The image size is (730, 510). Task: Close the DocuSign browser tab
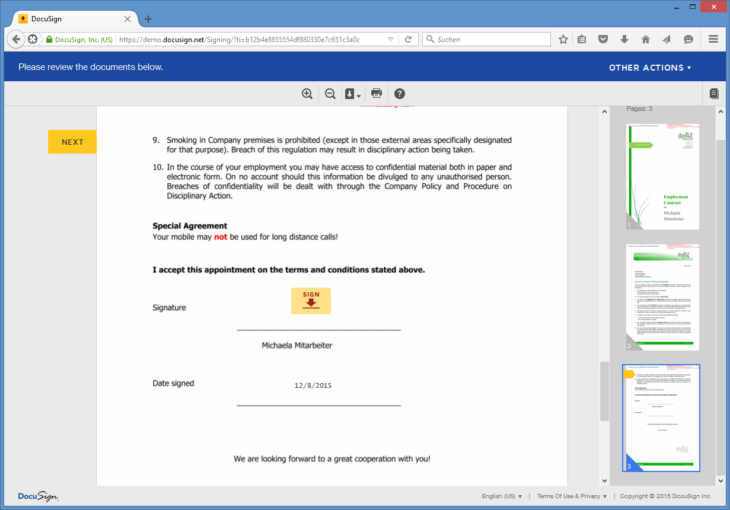click(127, 19)
